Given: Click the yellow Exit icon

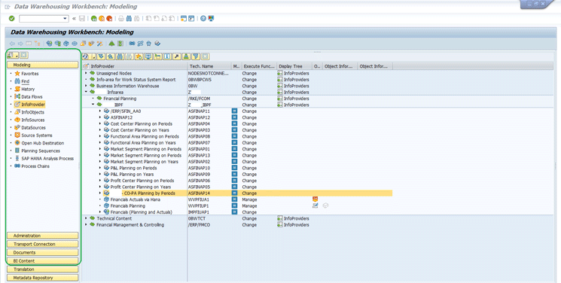Looking at the screenshot, I should tap(102, 19).
